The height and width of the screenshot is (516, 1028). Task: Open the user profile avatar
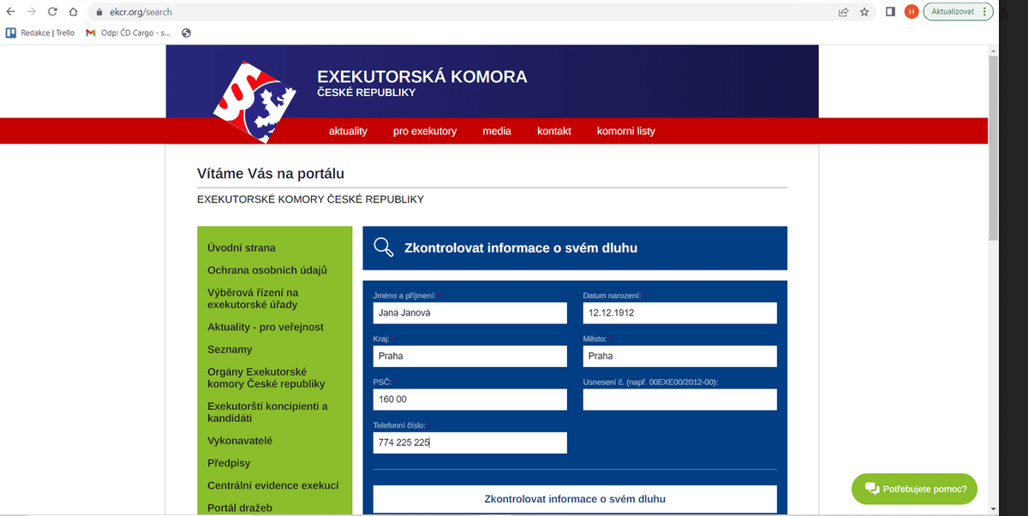pos(911,12)
